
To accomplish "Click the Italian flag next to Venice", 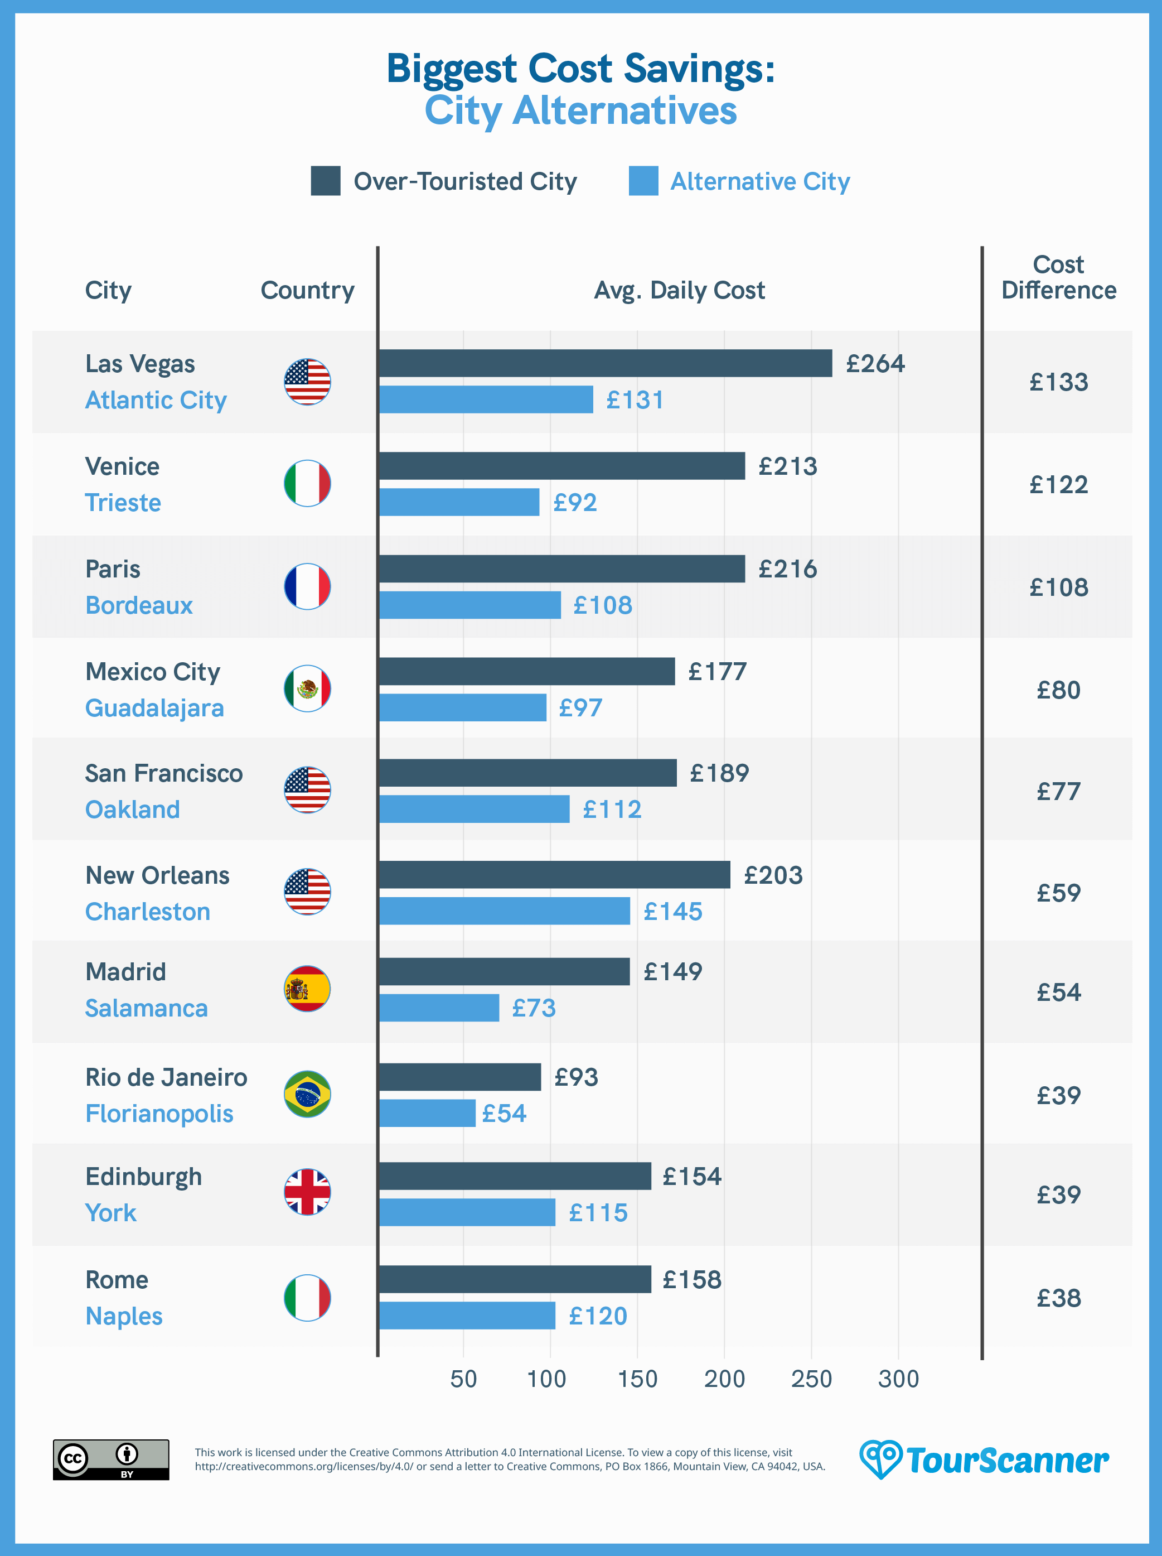I will point(307,484).
